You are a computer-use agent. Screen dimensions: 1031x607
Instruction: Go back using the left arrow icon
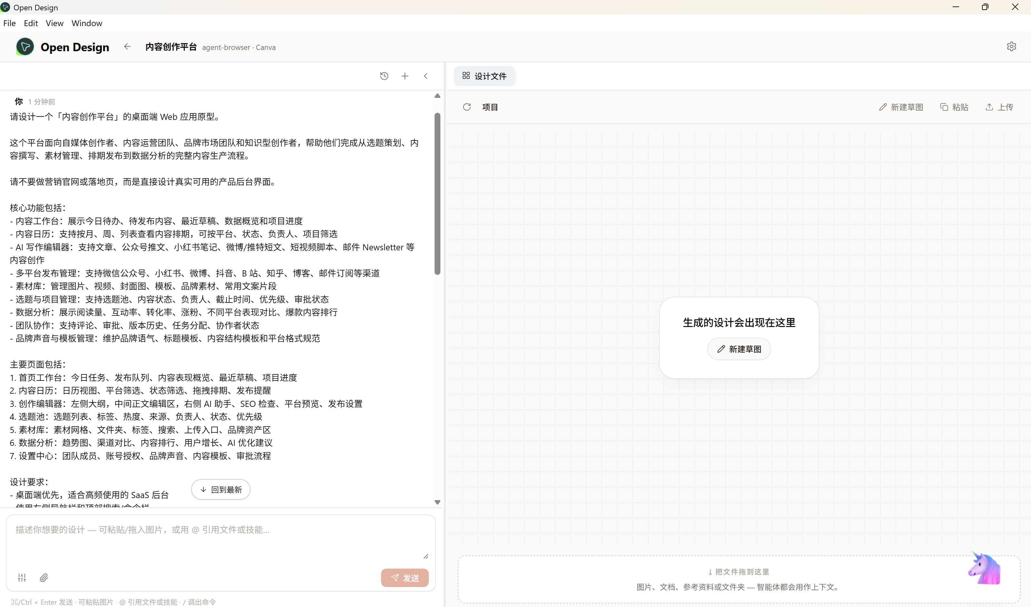point(127,47)
